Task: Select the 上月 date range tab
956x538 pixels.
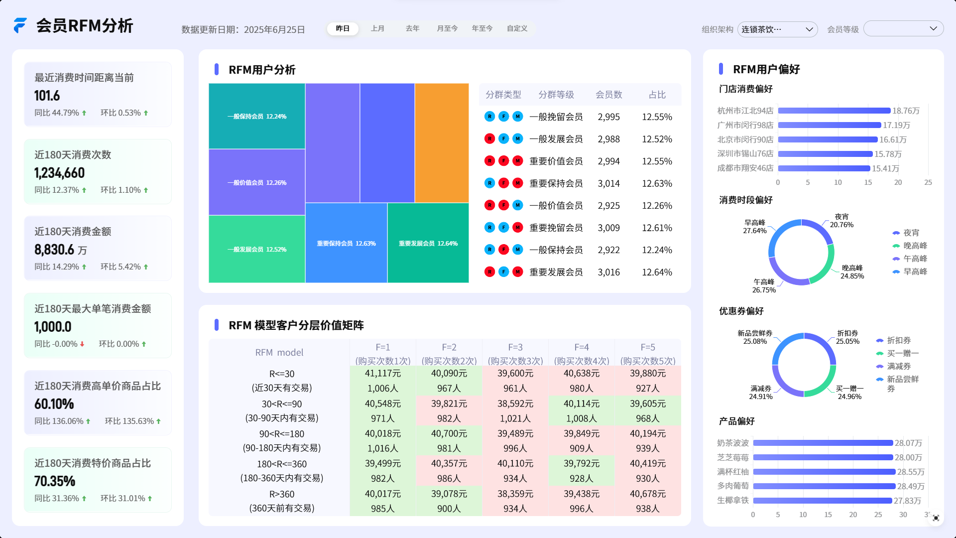Action: click(x=377, y=28)
